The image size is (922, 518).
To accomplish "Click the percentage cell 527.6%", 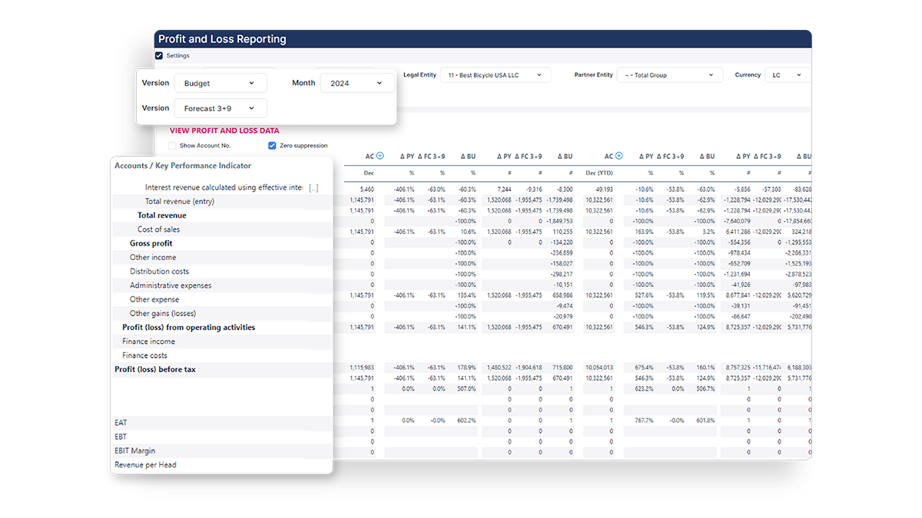I will [x=644, y=295].
